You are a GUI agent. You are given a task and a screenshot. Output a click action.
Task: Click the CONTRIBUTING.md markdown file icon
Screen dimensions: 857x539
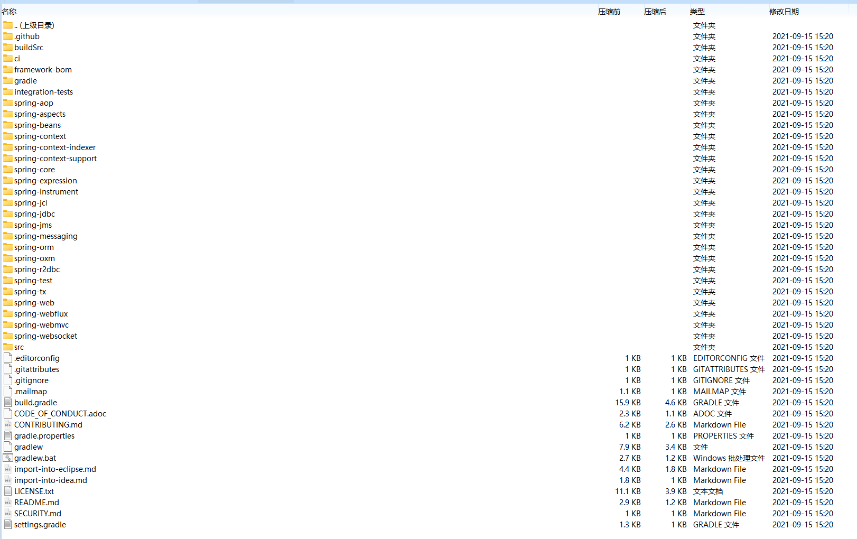coord(8,424)
